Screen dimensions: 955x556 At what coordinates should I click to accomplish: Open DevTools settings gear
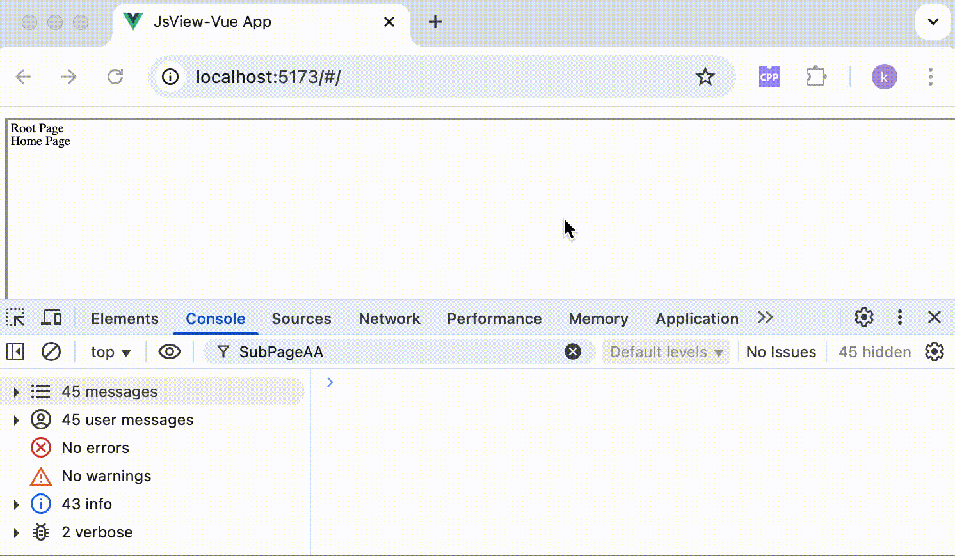pos(864,318)
